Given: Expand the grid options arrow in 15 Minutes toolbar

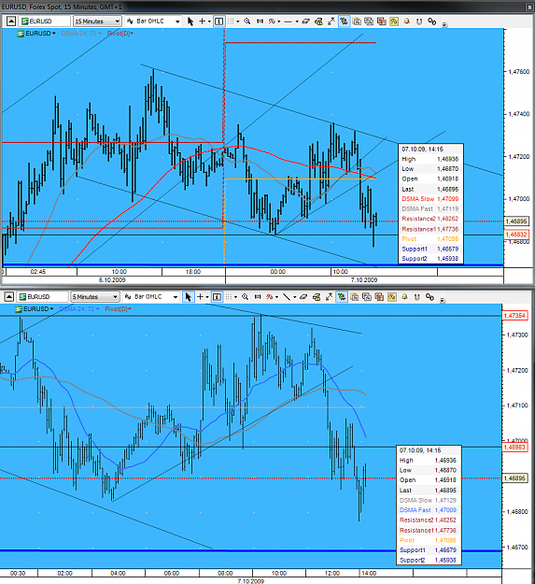Looking at the screenshot, I should [238, 21].
